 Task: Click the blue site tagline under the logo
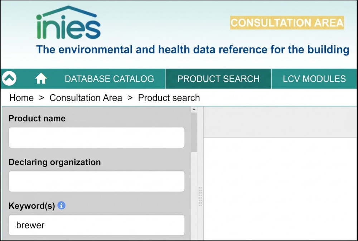pos(193,49)
